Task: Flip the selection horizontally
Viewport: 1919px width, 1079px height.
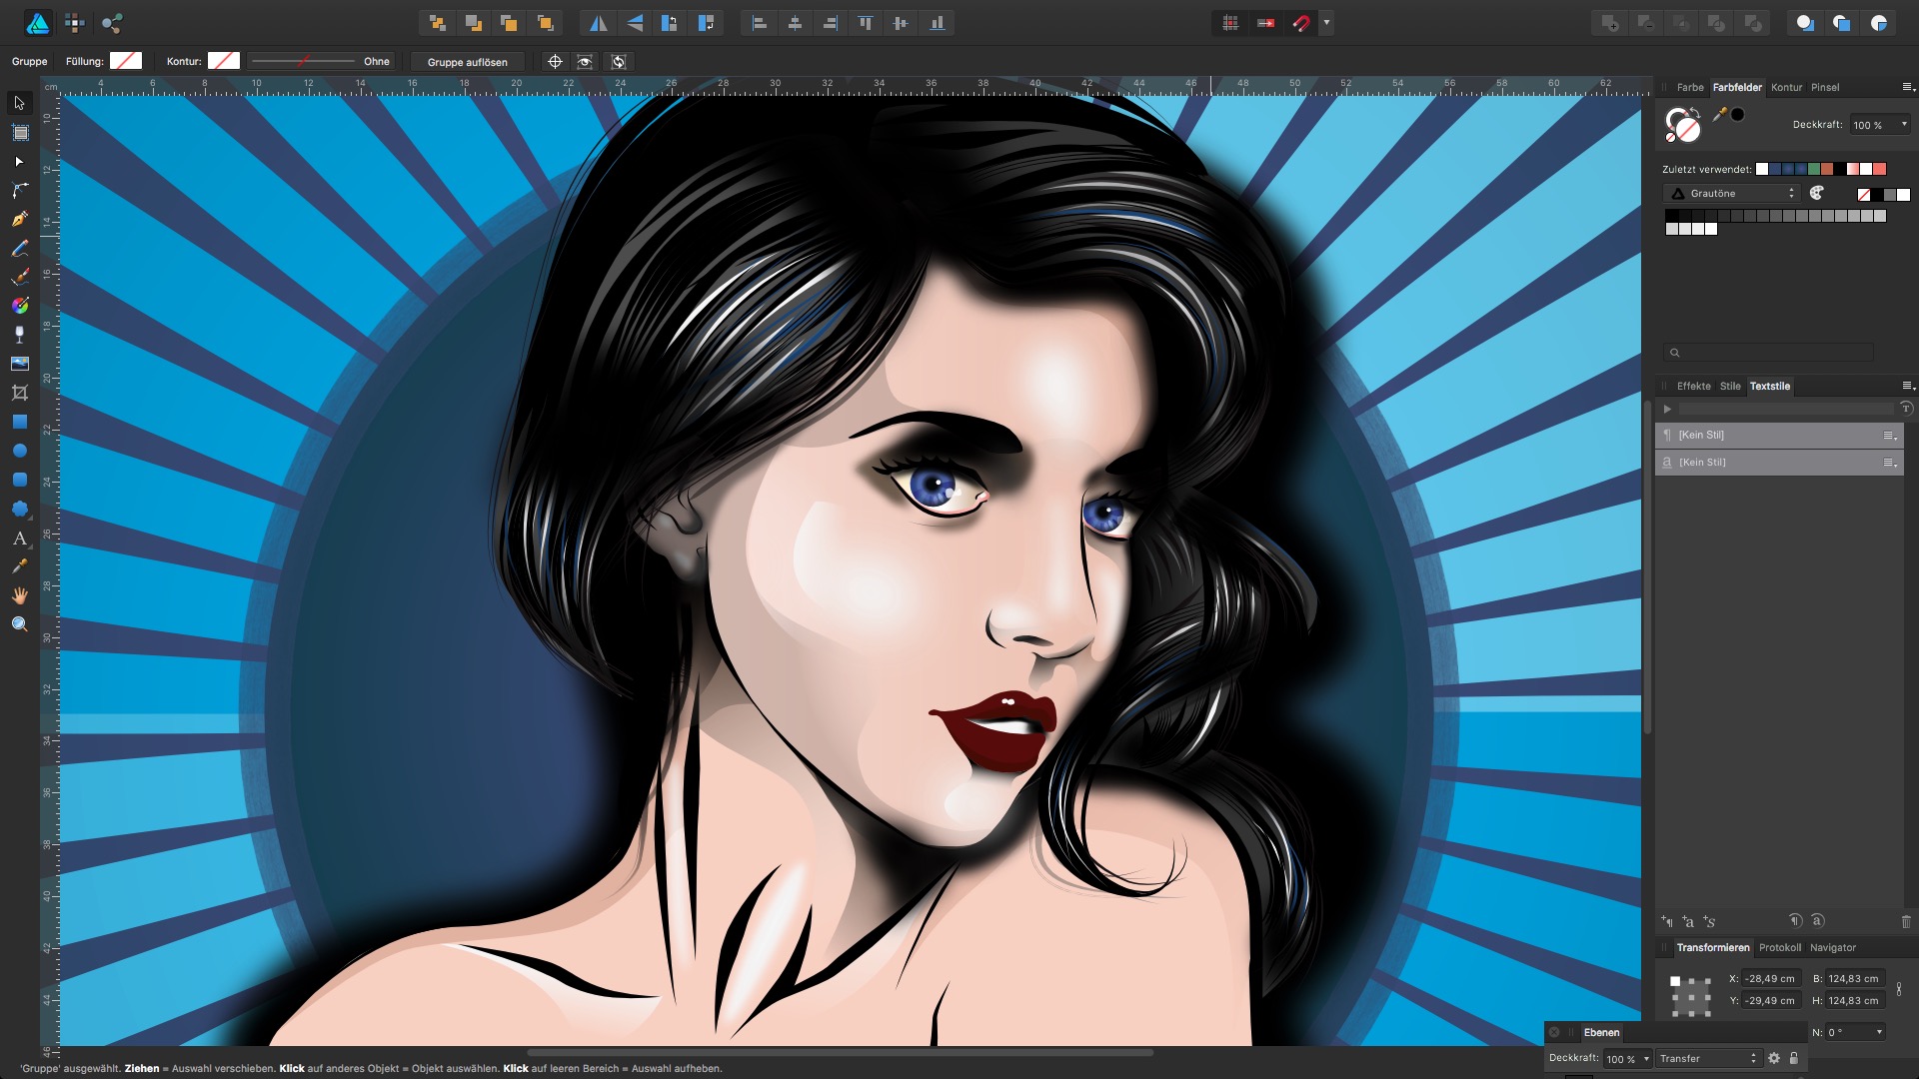Action: coord(598,22)
